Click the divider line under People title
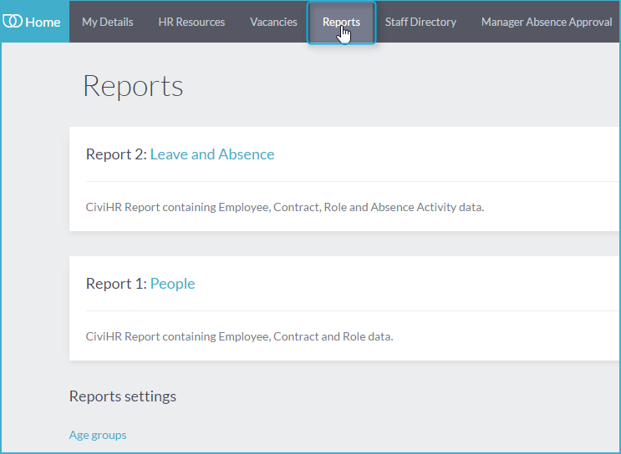The width and height of the screenshot is (621, 454). point(353,310)
